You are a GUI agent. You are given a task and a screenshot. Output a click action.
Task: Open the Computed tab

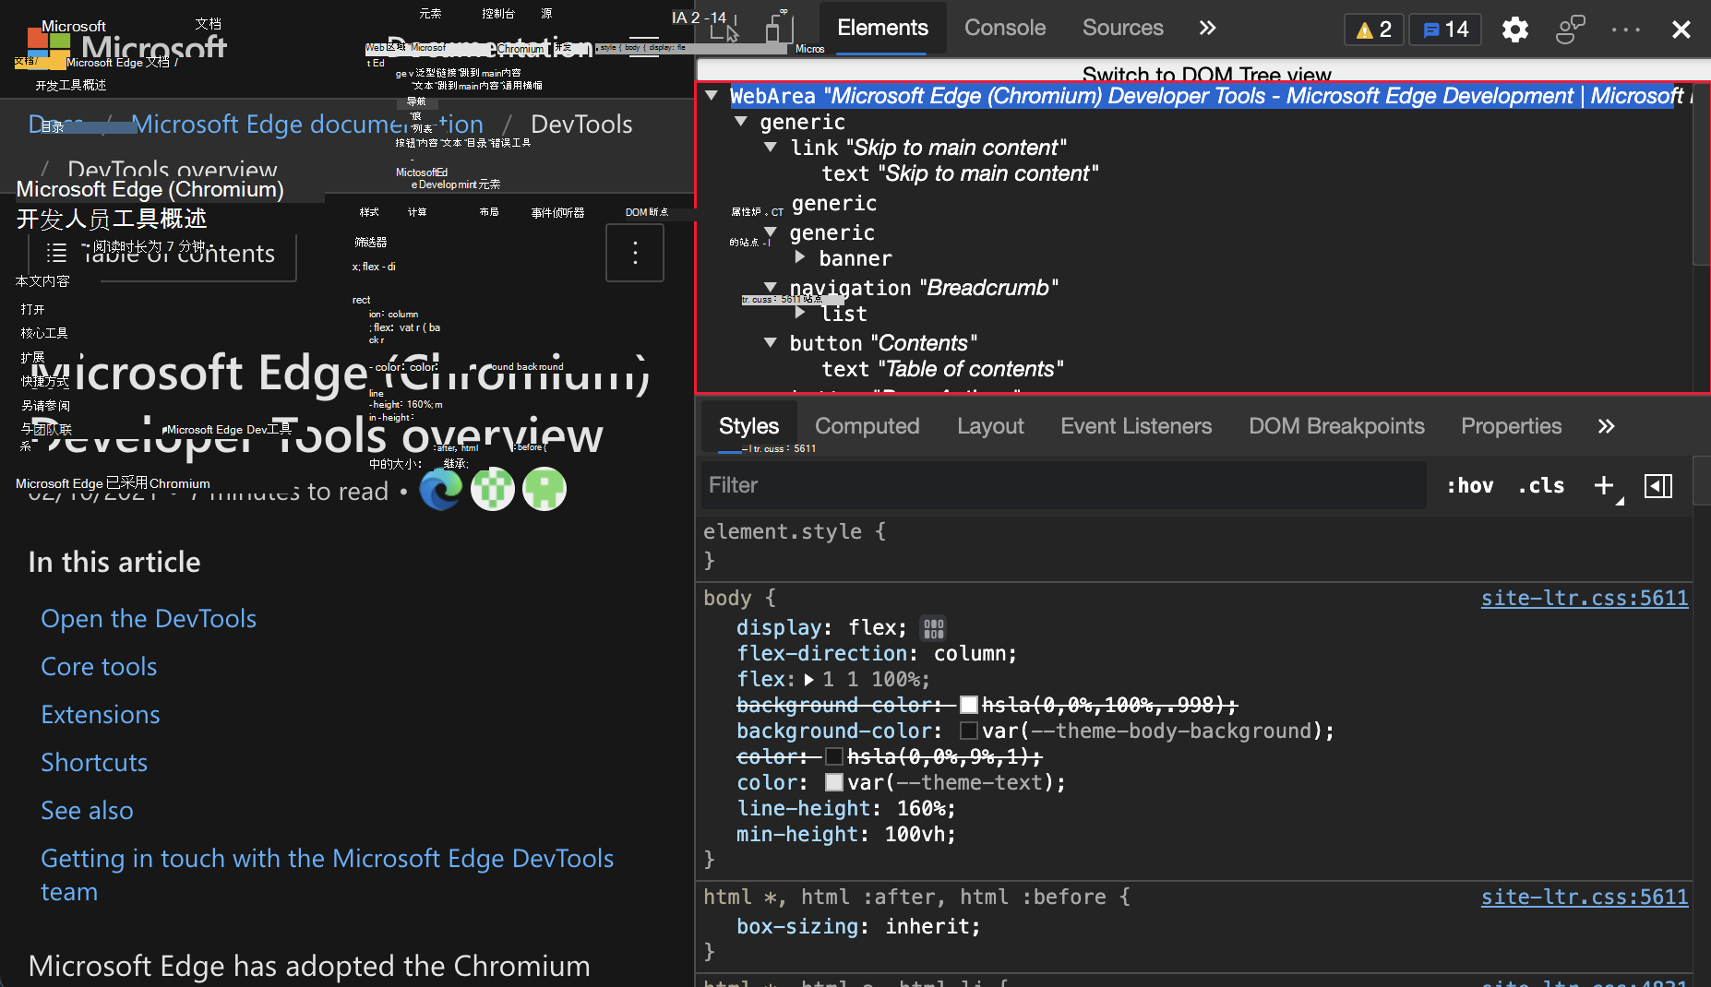point(867,426)
